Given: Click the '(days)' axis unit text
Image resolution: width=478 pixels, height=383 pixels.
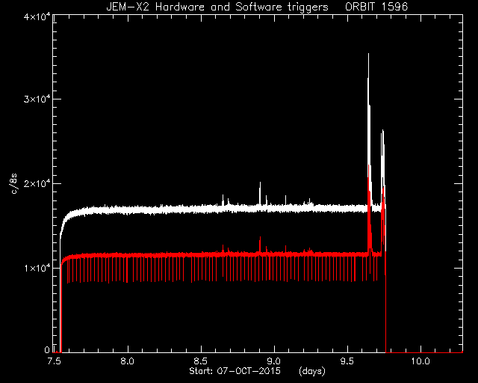Looking at the screenshot, I should point(312,371).
